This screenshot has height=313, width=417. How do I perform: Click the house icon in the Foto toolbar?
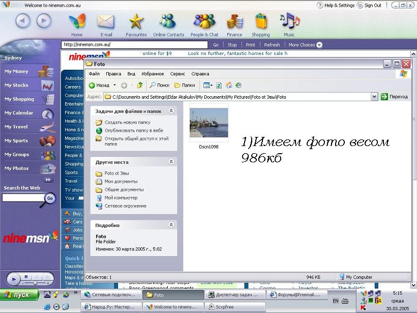click(x=229, y=85)
